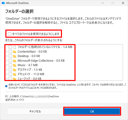Click the ContentsNavi - 0.0 KB label
The width and height of the screenshot is (128, 120).
pyautogui.click(x=32, y=51)
